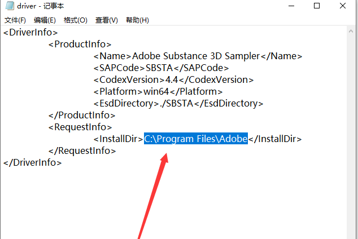Screen dimensions: 358x239
Task: Place cursor in Adobe Substance 3D Sampler text
Action: (x=196, y=56)
